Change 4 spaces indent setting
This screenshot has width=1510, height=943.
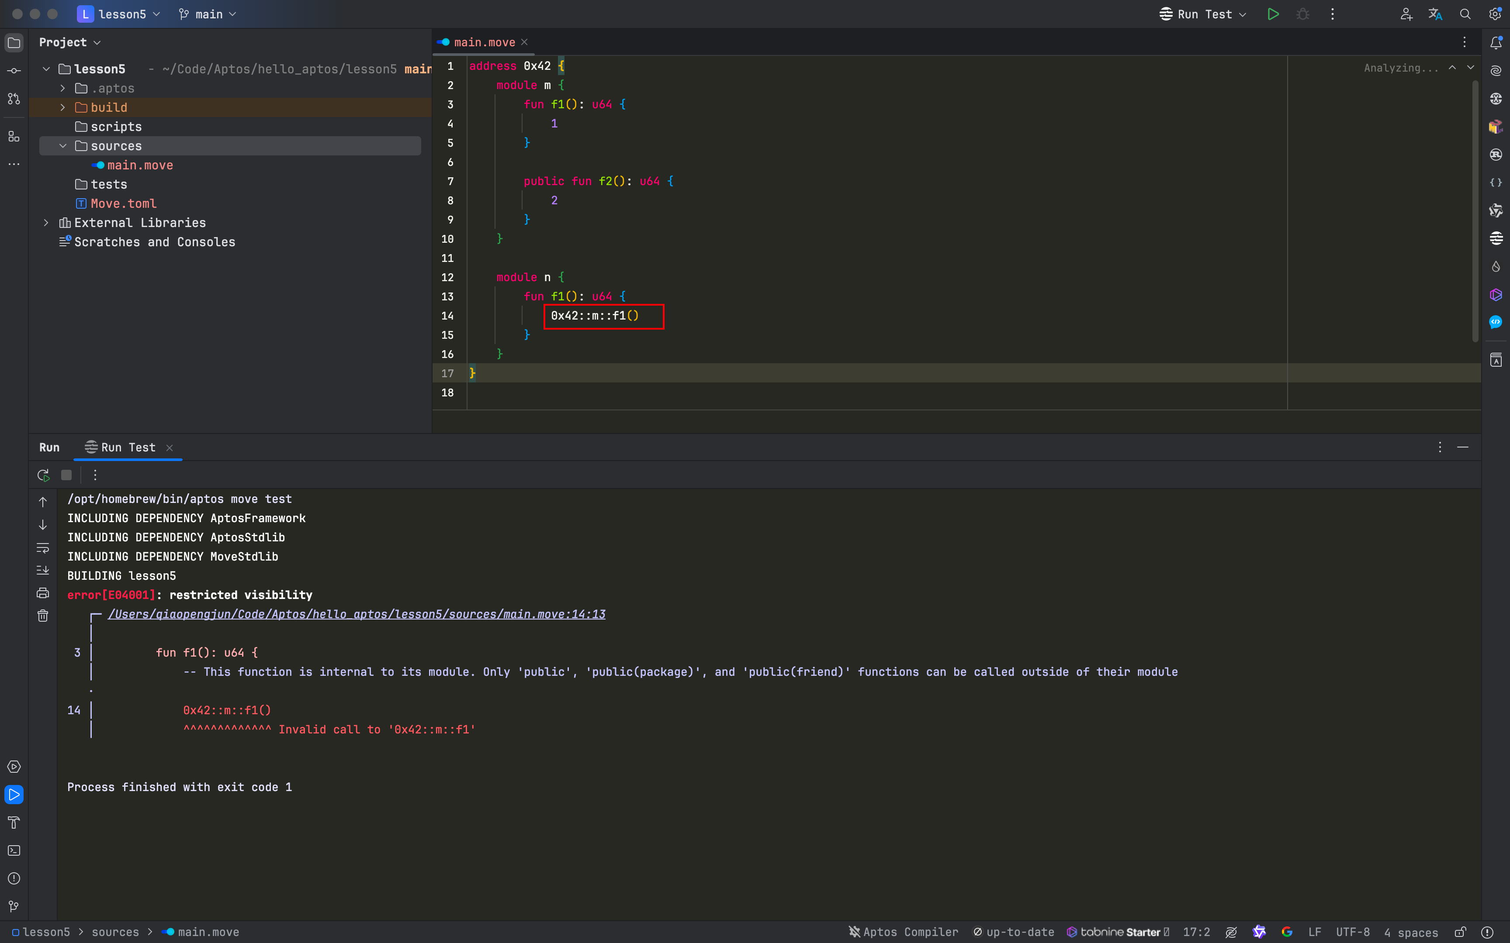[1411, 933]
